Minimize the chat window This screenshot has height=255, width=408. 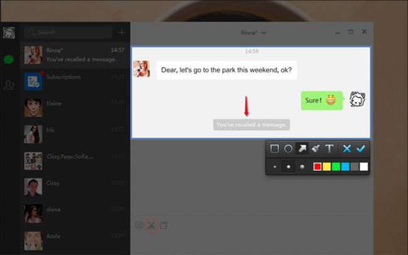[x=338, y=33]
